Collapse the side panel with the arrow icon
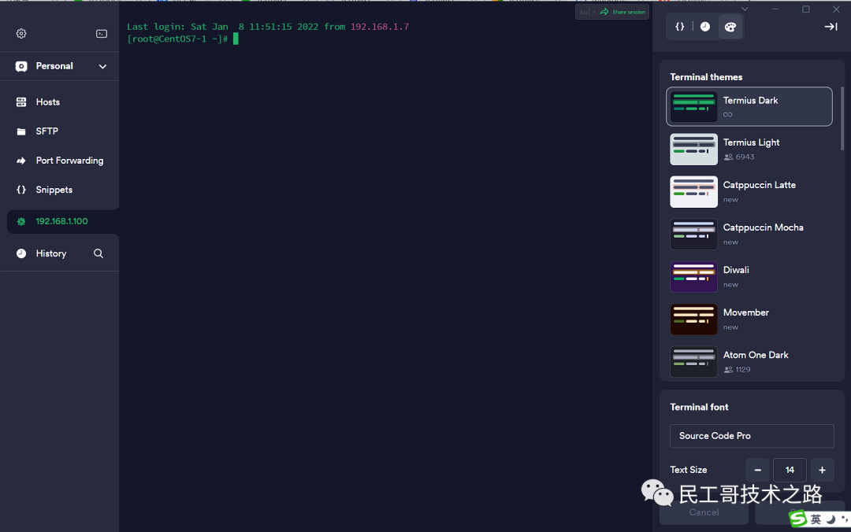851x532 pixels. (x=831, y=27)
